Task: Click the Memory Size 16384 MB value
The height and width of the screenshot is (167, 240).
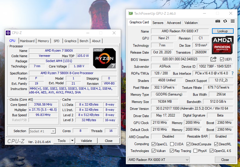Action: point(165,102)
